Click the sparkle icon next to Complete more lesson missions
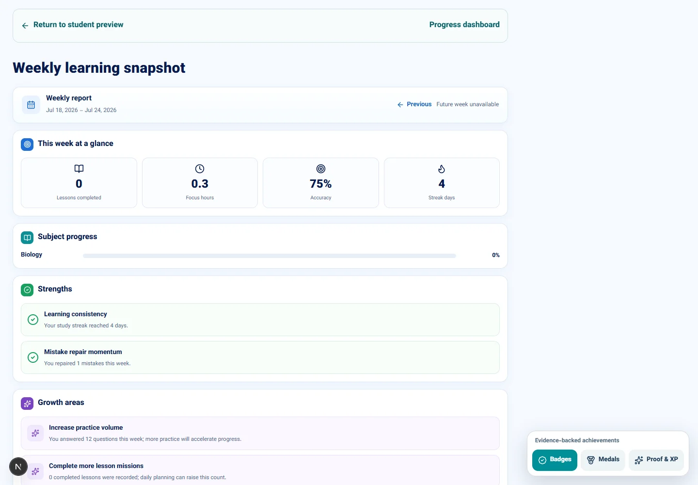This screenshot has width=698, height=485. pos(35,471)
